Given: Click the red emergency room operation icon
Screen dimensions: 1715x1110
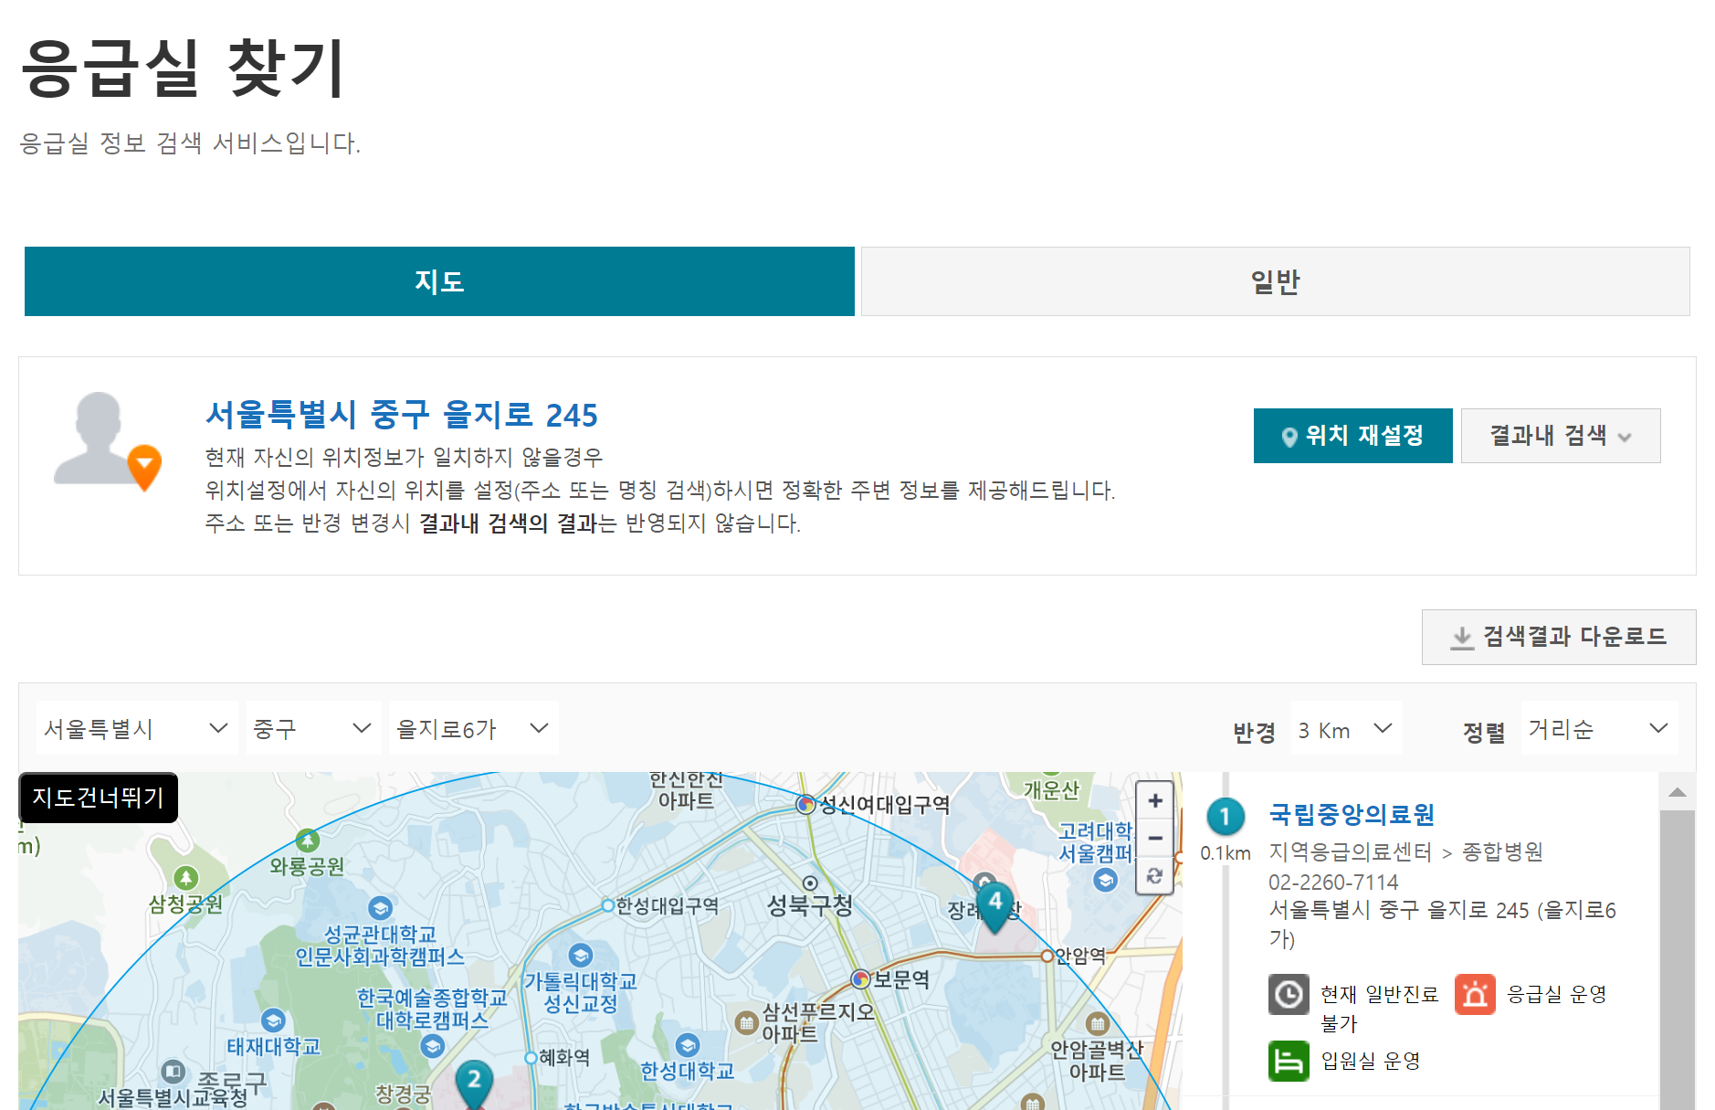Looking at the screenshot, I should 1476,995.
